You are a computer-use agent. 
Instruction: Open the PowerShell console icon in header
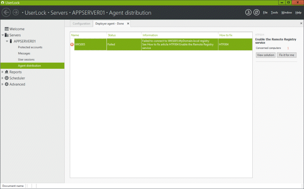tap(248, 13)
